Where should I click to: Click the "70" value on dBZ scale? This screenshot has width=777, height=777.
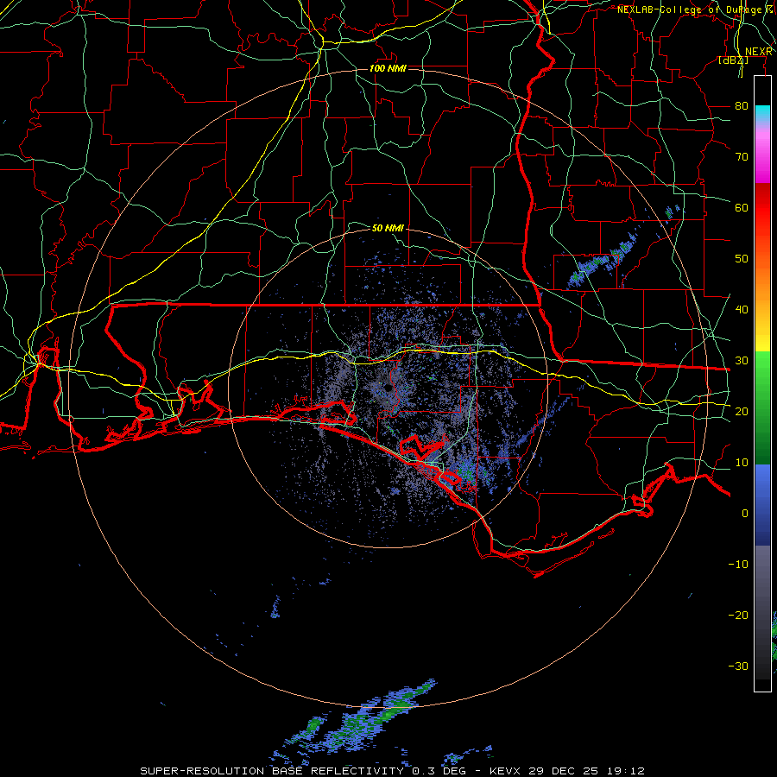(742, 156)
